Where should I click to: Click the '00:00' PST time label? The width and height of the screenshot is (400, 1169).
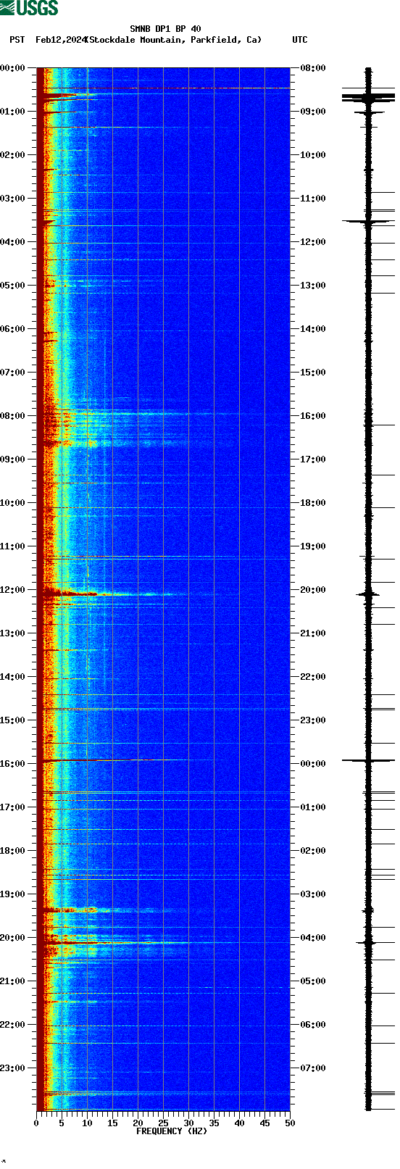click(13, 68)
